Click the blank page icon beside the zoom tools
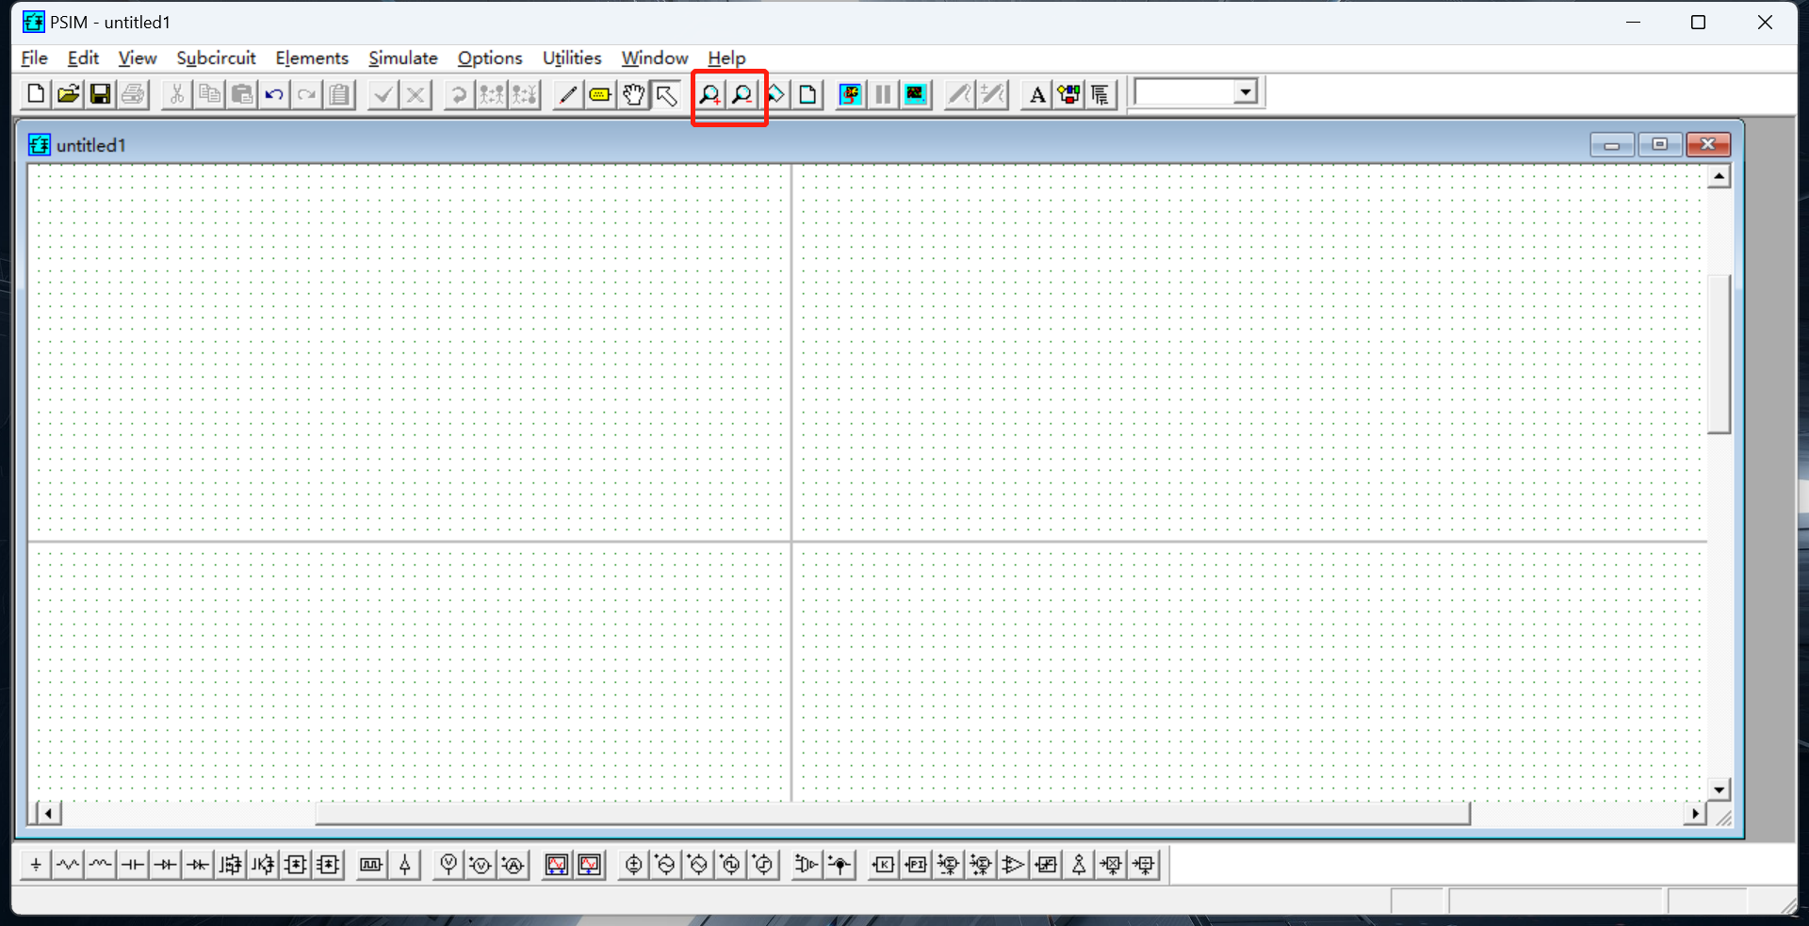This screenshot has height=926, width=1809. coord(807,94)
